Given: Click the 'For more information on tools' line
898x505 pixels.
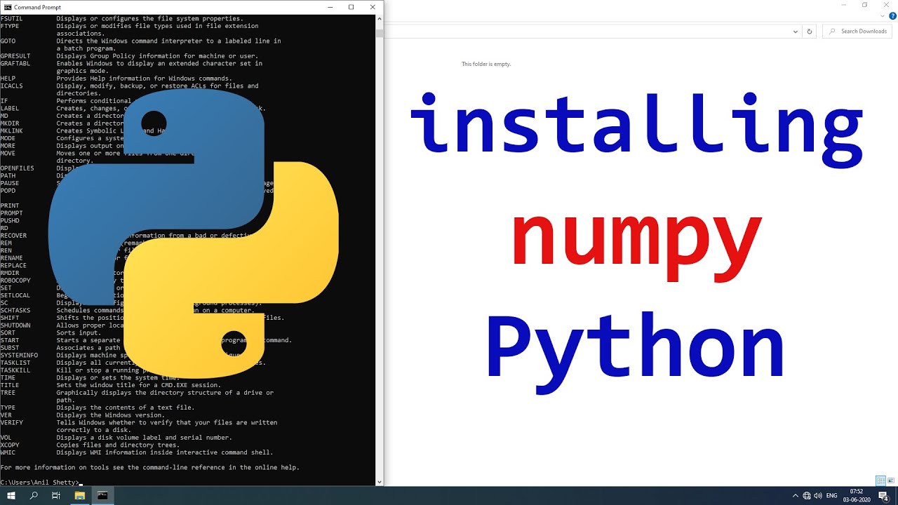Looking at the screenshot, I should point(150,467).
